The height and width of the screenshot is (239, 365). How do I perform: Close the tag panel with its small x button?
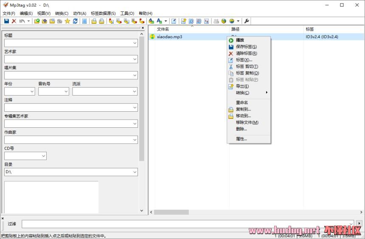(143, 28)
